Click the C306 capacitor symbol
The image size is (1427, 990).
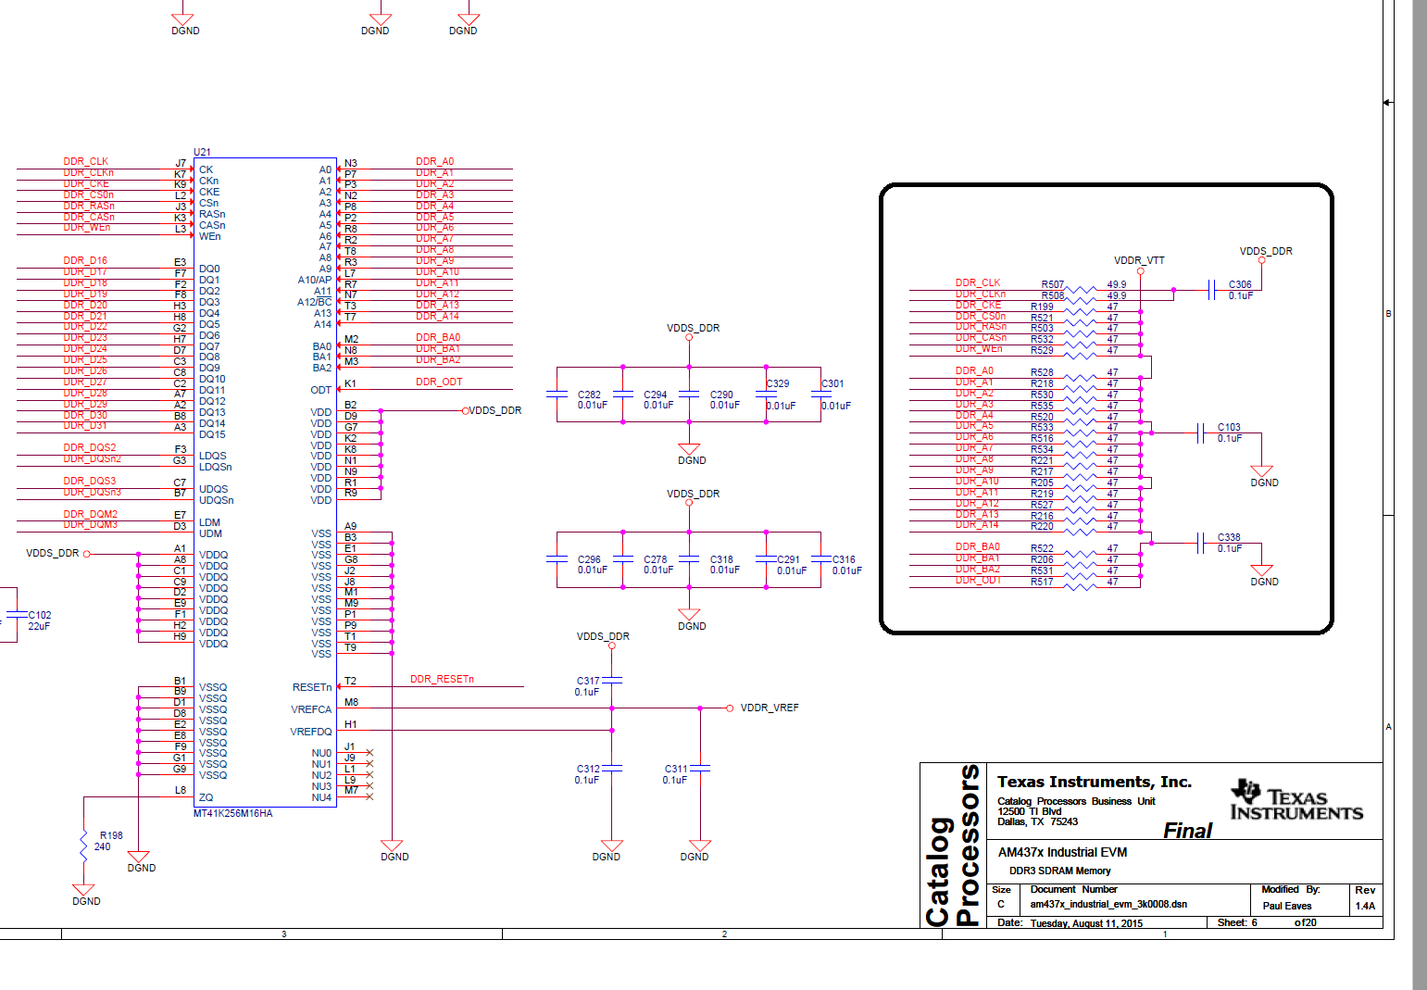[1211, 290]
